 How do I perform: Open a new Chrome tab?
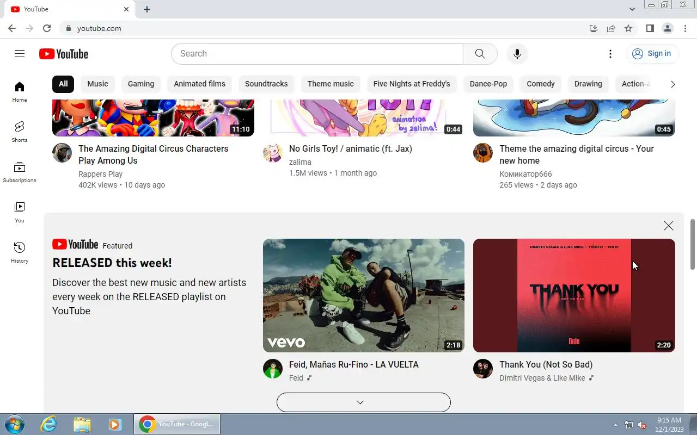click(x=147, y=9)
